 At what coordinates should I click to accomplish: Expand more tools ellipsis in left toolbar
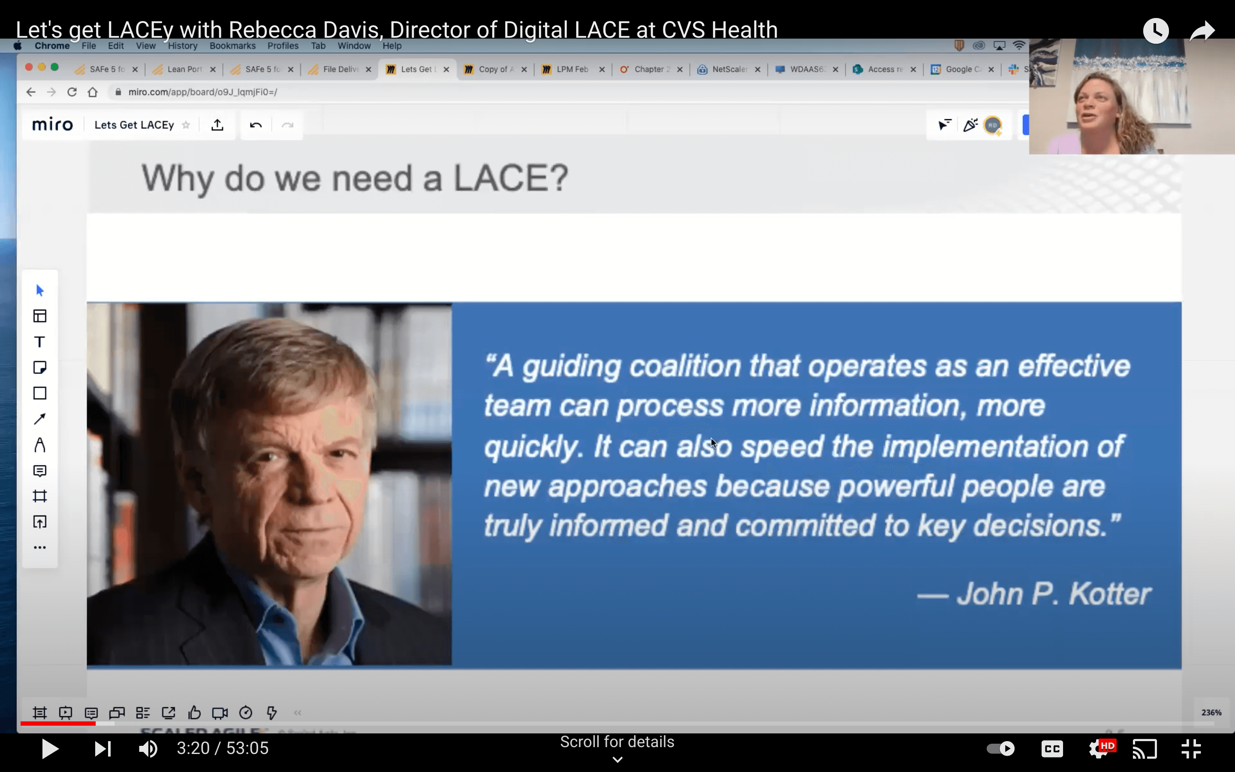39,547
